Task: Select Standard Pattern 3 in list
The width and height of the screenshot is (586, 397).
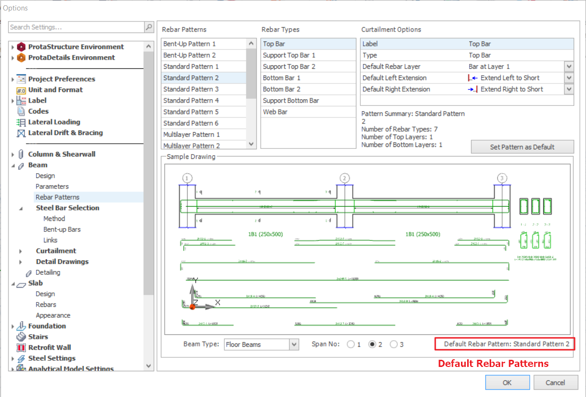Action: [x=191, y=89]
